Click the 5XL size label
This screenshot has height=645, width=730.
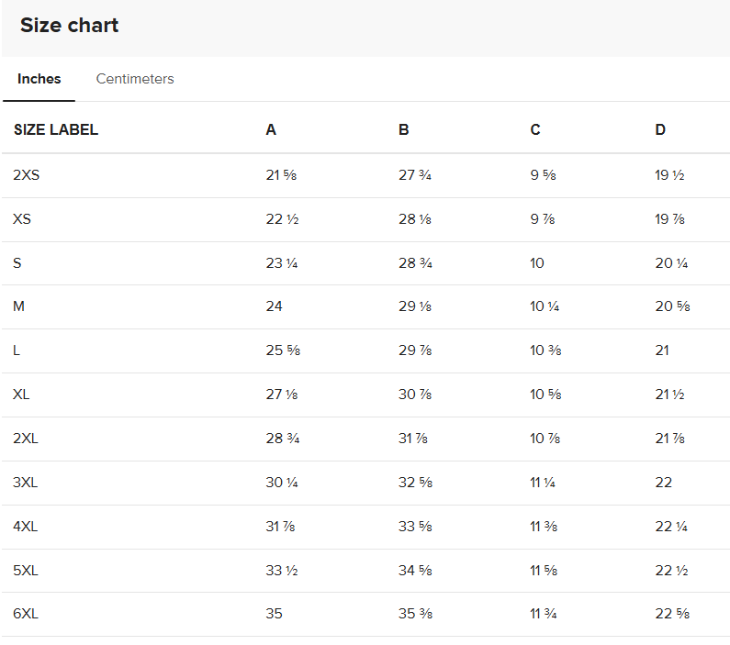click(x=27, y=571)
